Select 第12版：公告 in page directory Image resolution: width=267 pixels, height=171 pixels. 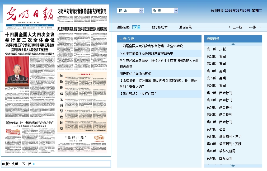click(216, 129)
